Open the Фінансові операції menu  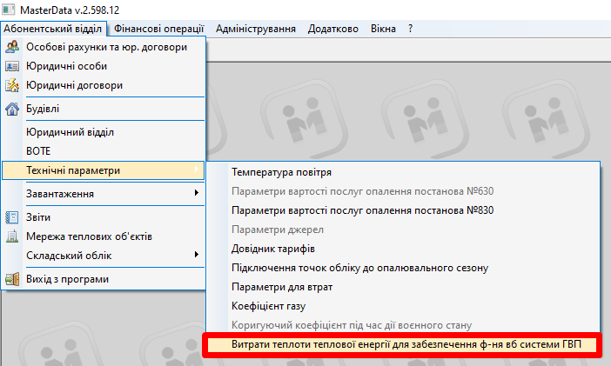pyautogui.click(x=161, y=29)
